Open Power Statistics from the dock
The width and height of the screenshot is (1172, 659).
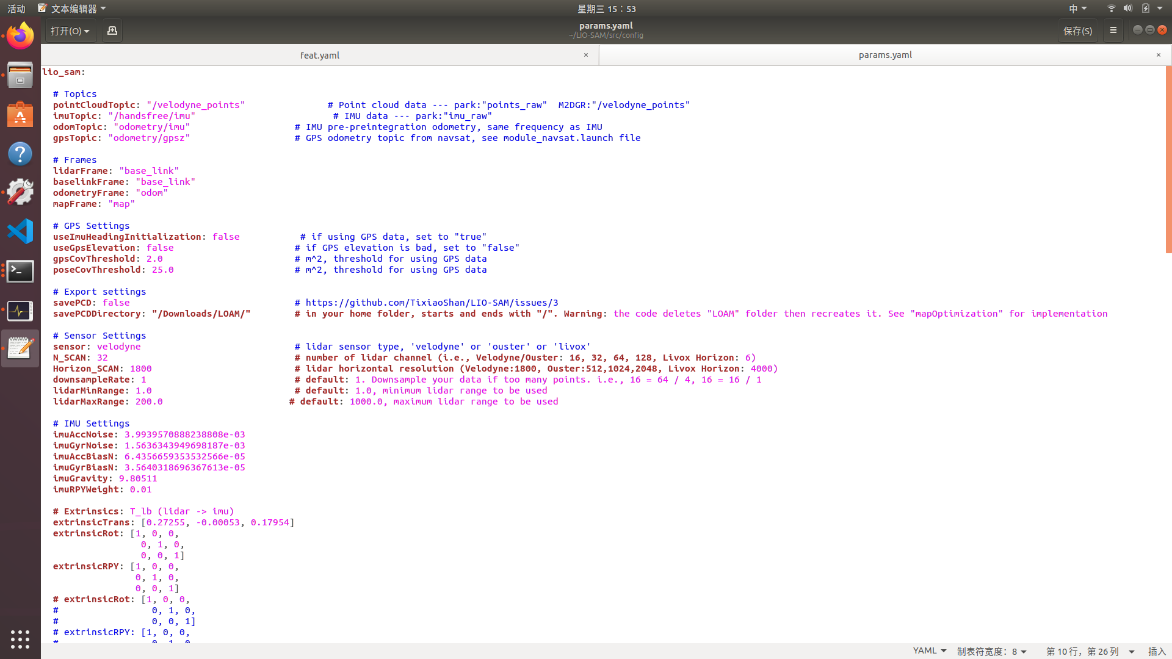(x=20, y=311)
